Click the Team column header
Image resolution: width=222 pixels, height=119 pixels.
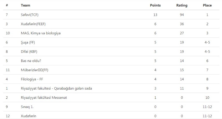(x=26, y=5)
